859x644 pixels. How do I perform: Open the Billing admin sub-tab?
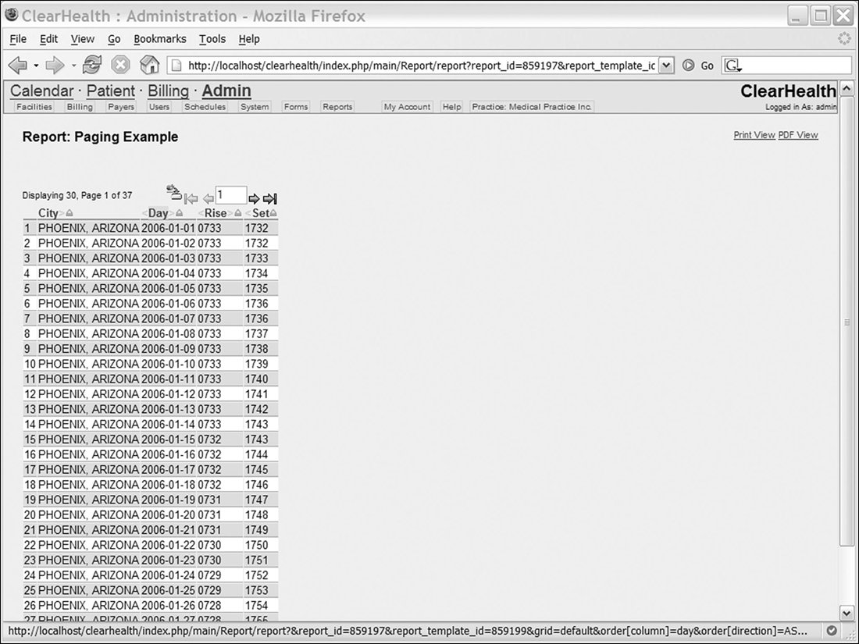tap(80, 107)
